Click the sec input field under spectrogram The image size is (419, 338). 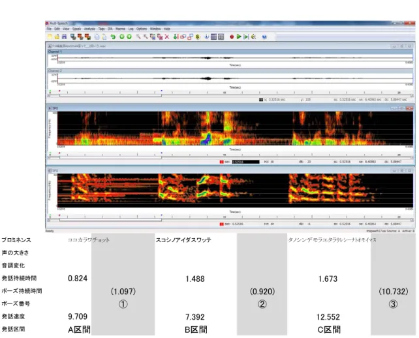(x=245, y=162)
